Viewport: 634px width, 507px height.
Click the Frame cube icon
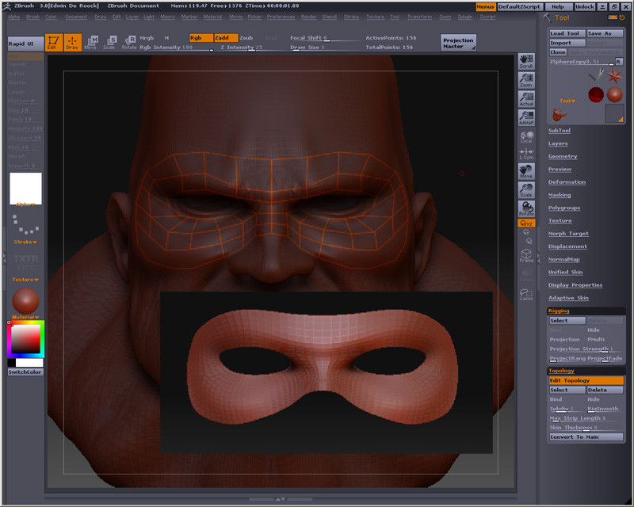click(x=526, y=256)
